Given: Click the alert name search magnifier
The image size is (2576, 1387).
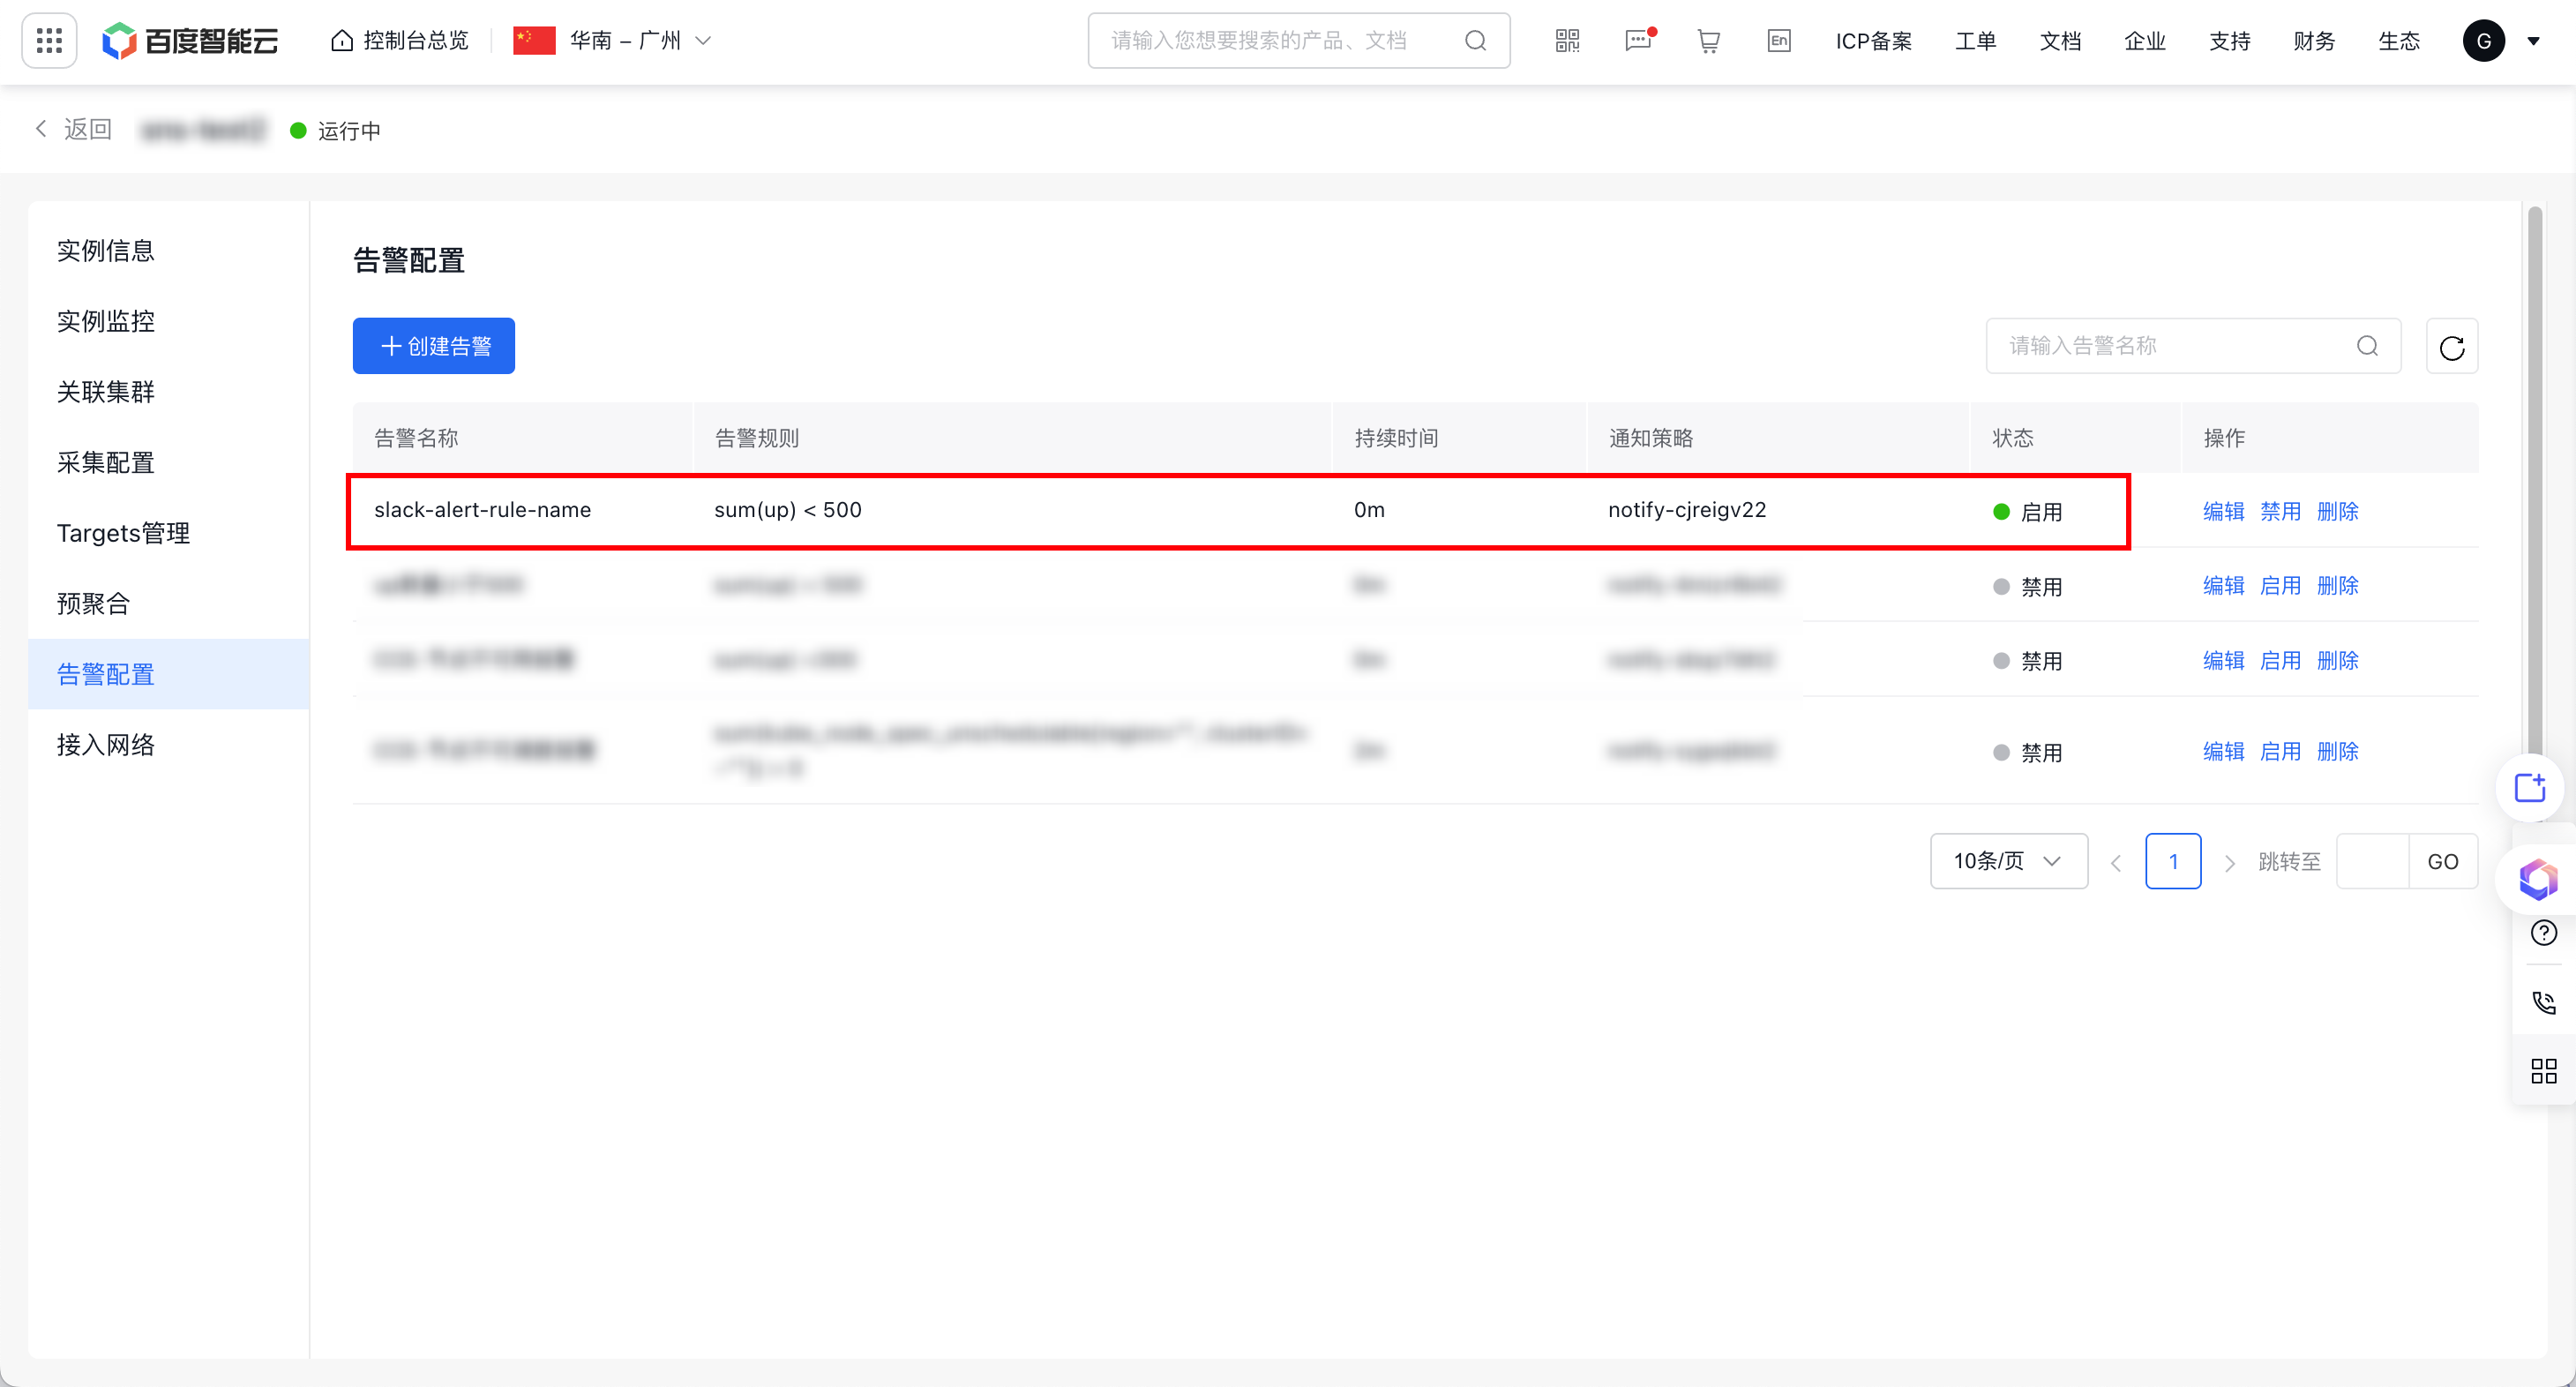Looking at the screenshot, I should click(2367, 346).
